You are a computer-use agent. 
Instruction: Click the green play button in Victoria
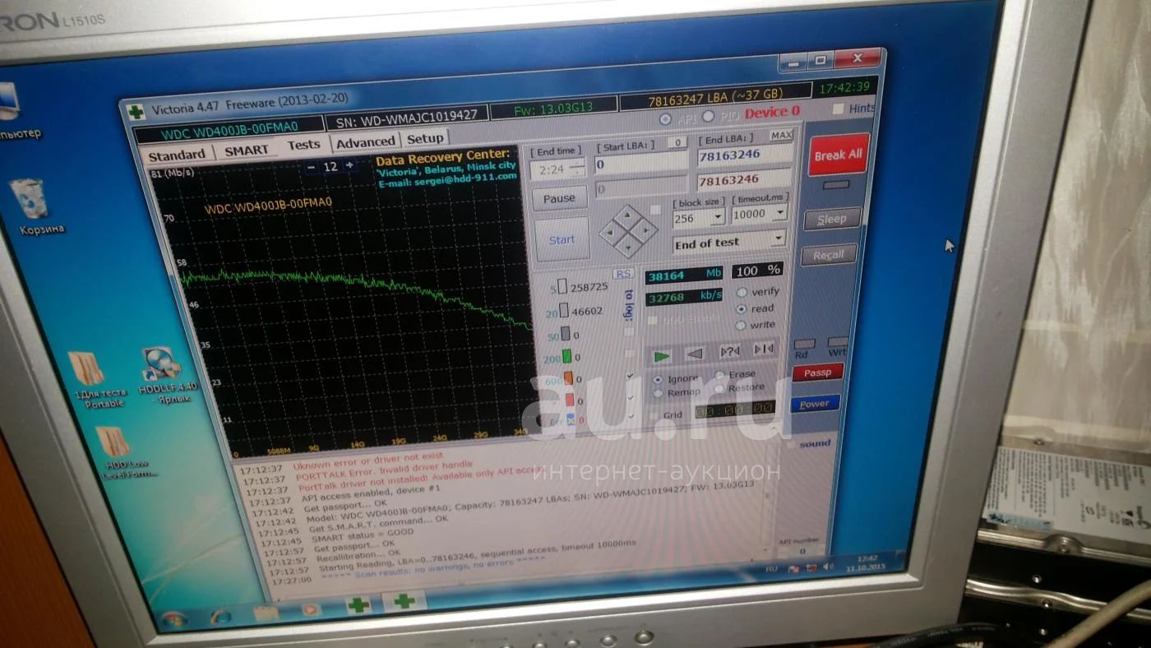click(x=662, y=355)
